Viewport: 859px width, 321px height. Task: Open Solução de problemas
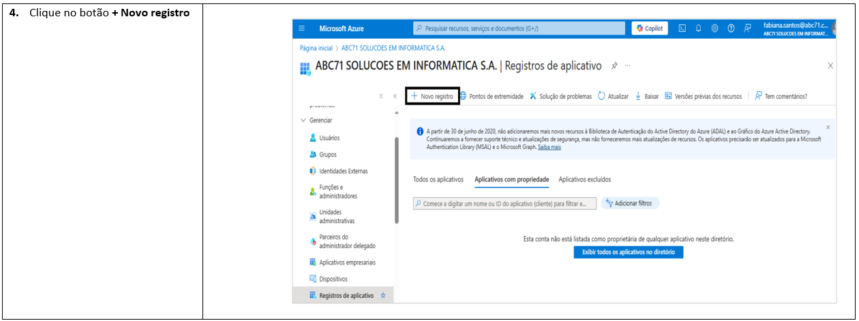560,97
